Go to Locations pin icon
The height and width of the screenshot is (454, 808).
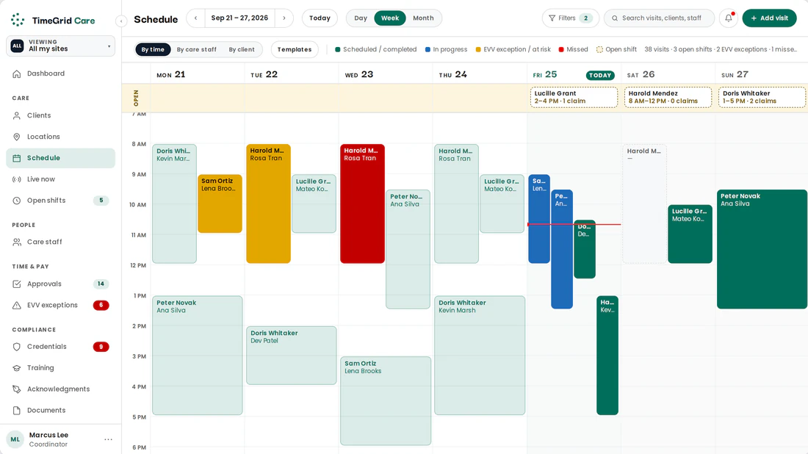pos(16,137)
